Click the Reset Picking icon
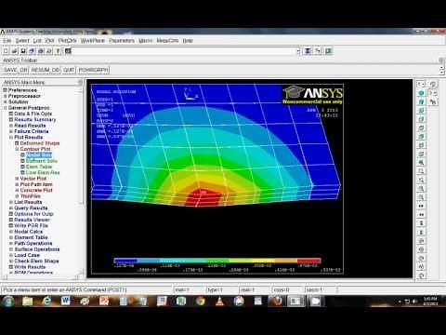The width and height of the screenshot is (446, 335). 318,51
